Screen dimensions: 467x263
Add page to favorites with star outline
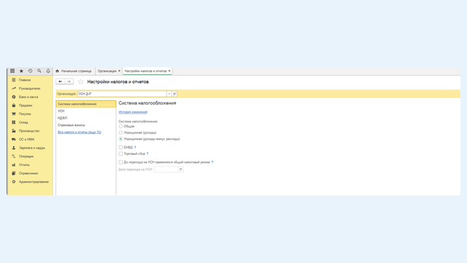[x=80, y=82]
